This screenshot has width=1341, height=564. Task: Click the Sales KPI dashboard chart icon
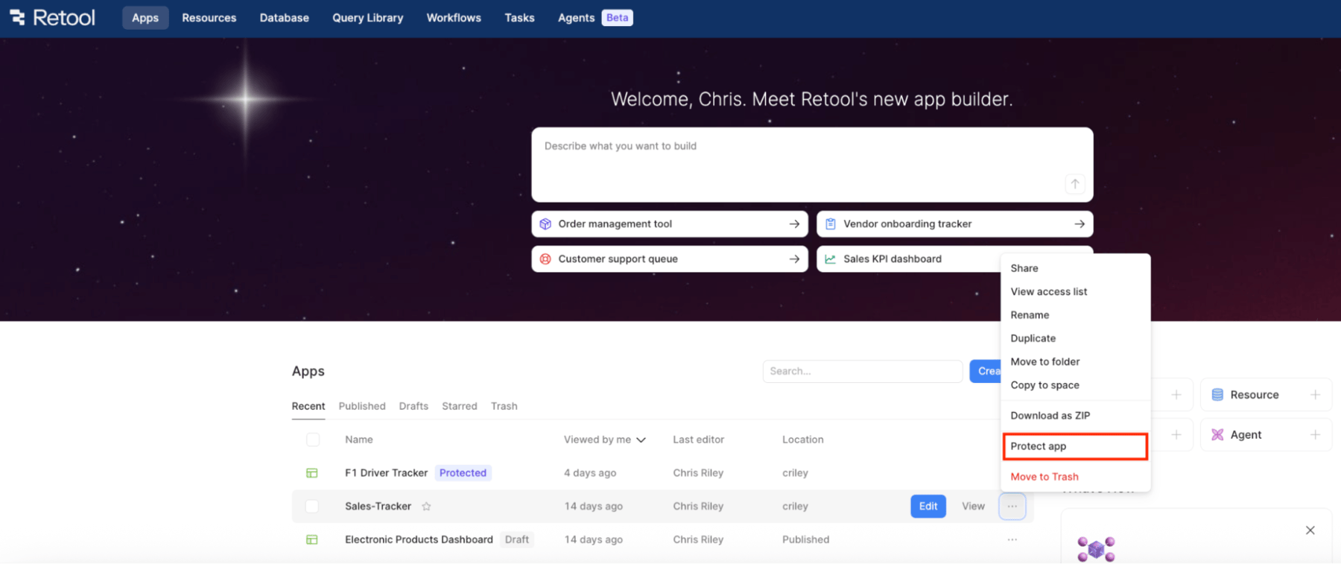pyautogui.click(x=830, y=259)
